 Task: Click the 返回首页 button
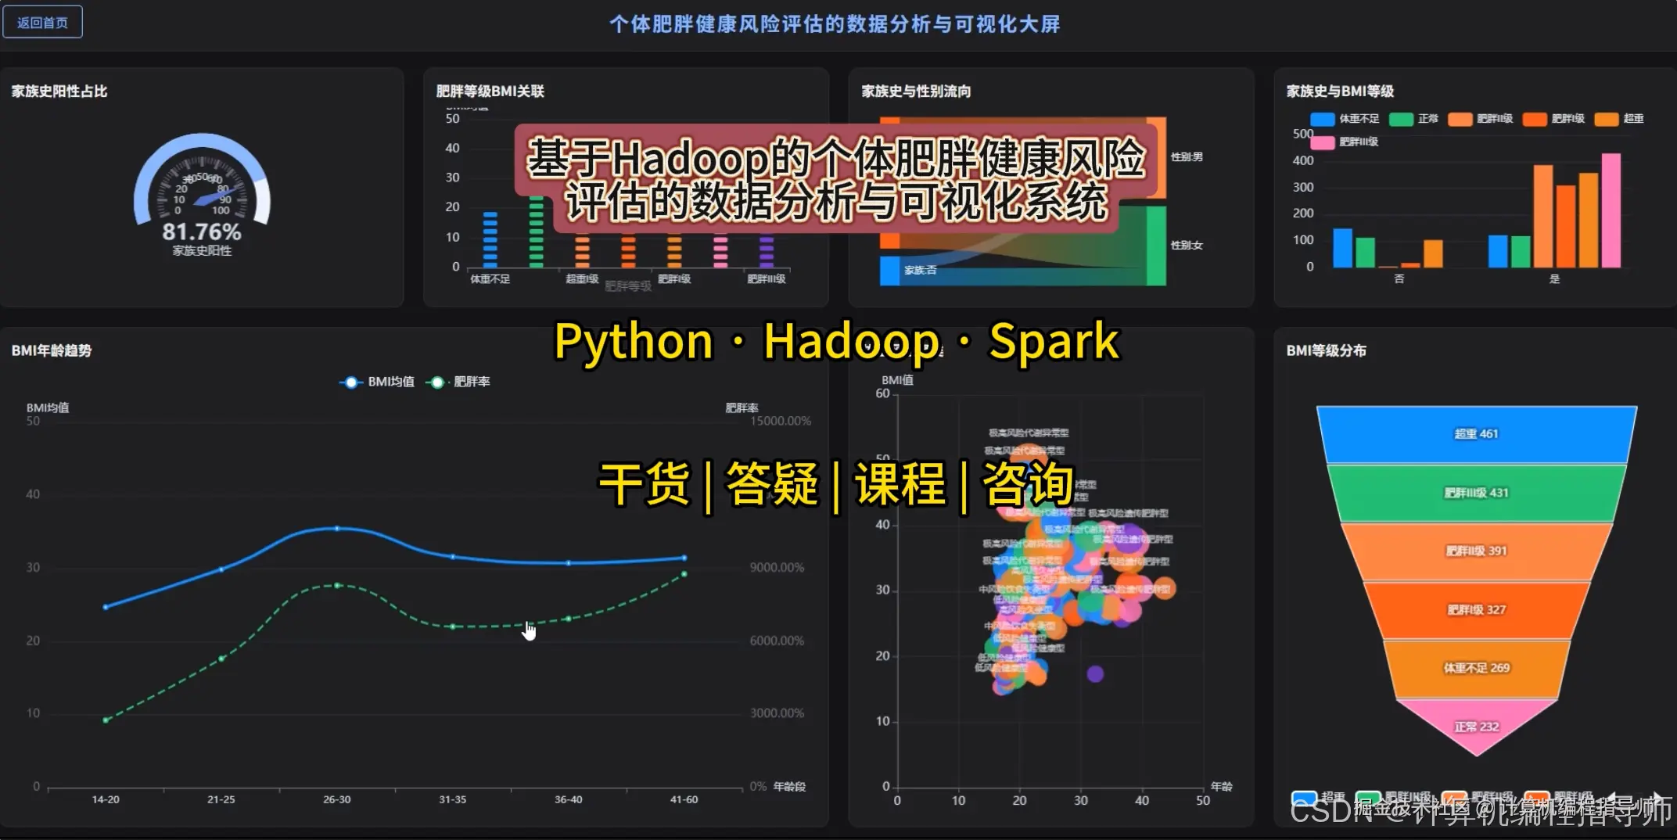coord(42,22)
